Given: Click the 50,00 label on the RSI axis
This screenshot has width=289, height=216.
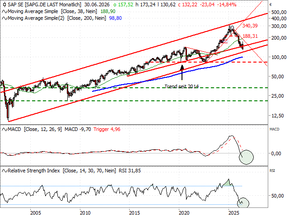Looking at the screenshot, I should click(277, 196).
